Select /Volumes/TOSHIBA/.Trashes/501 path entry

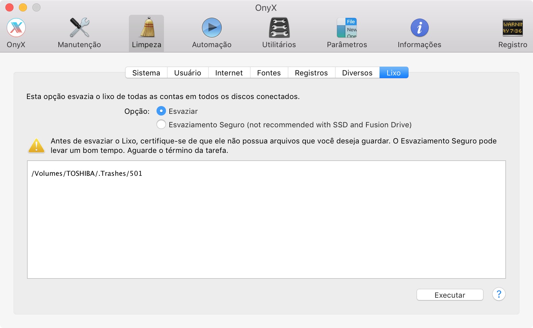87,173
